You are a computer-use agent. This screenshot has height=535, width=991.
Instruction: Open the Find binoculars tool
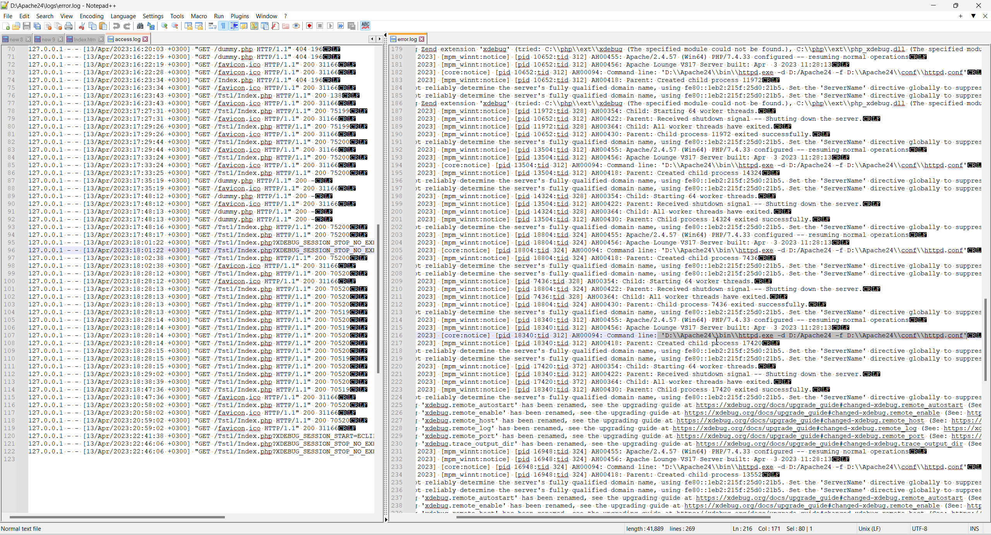click(140, 26)
